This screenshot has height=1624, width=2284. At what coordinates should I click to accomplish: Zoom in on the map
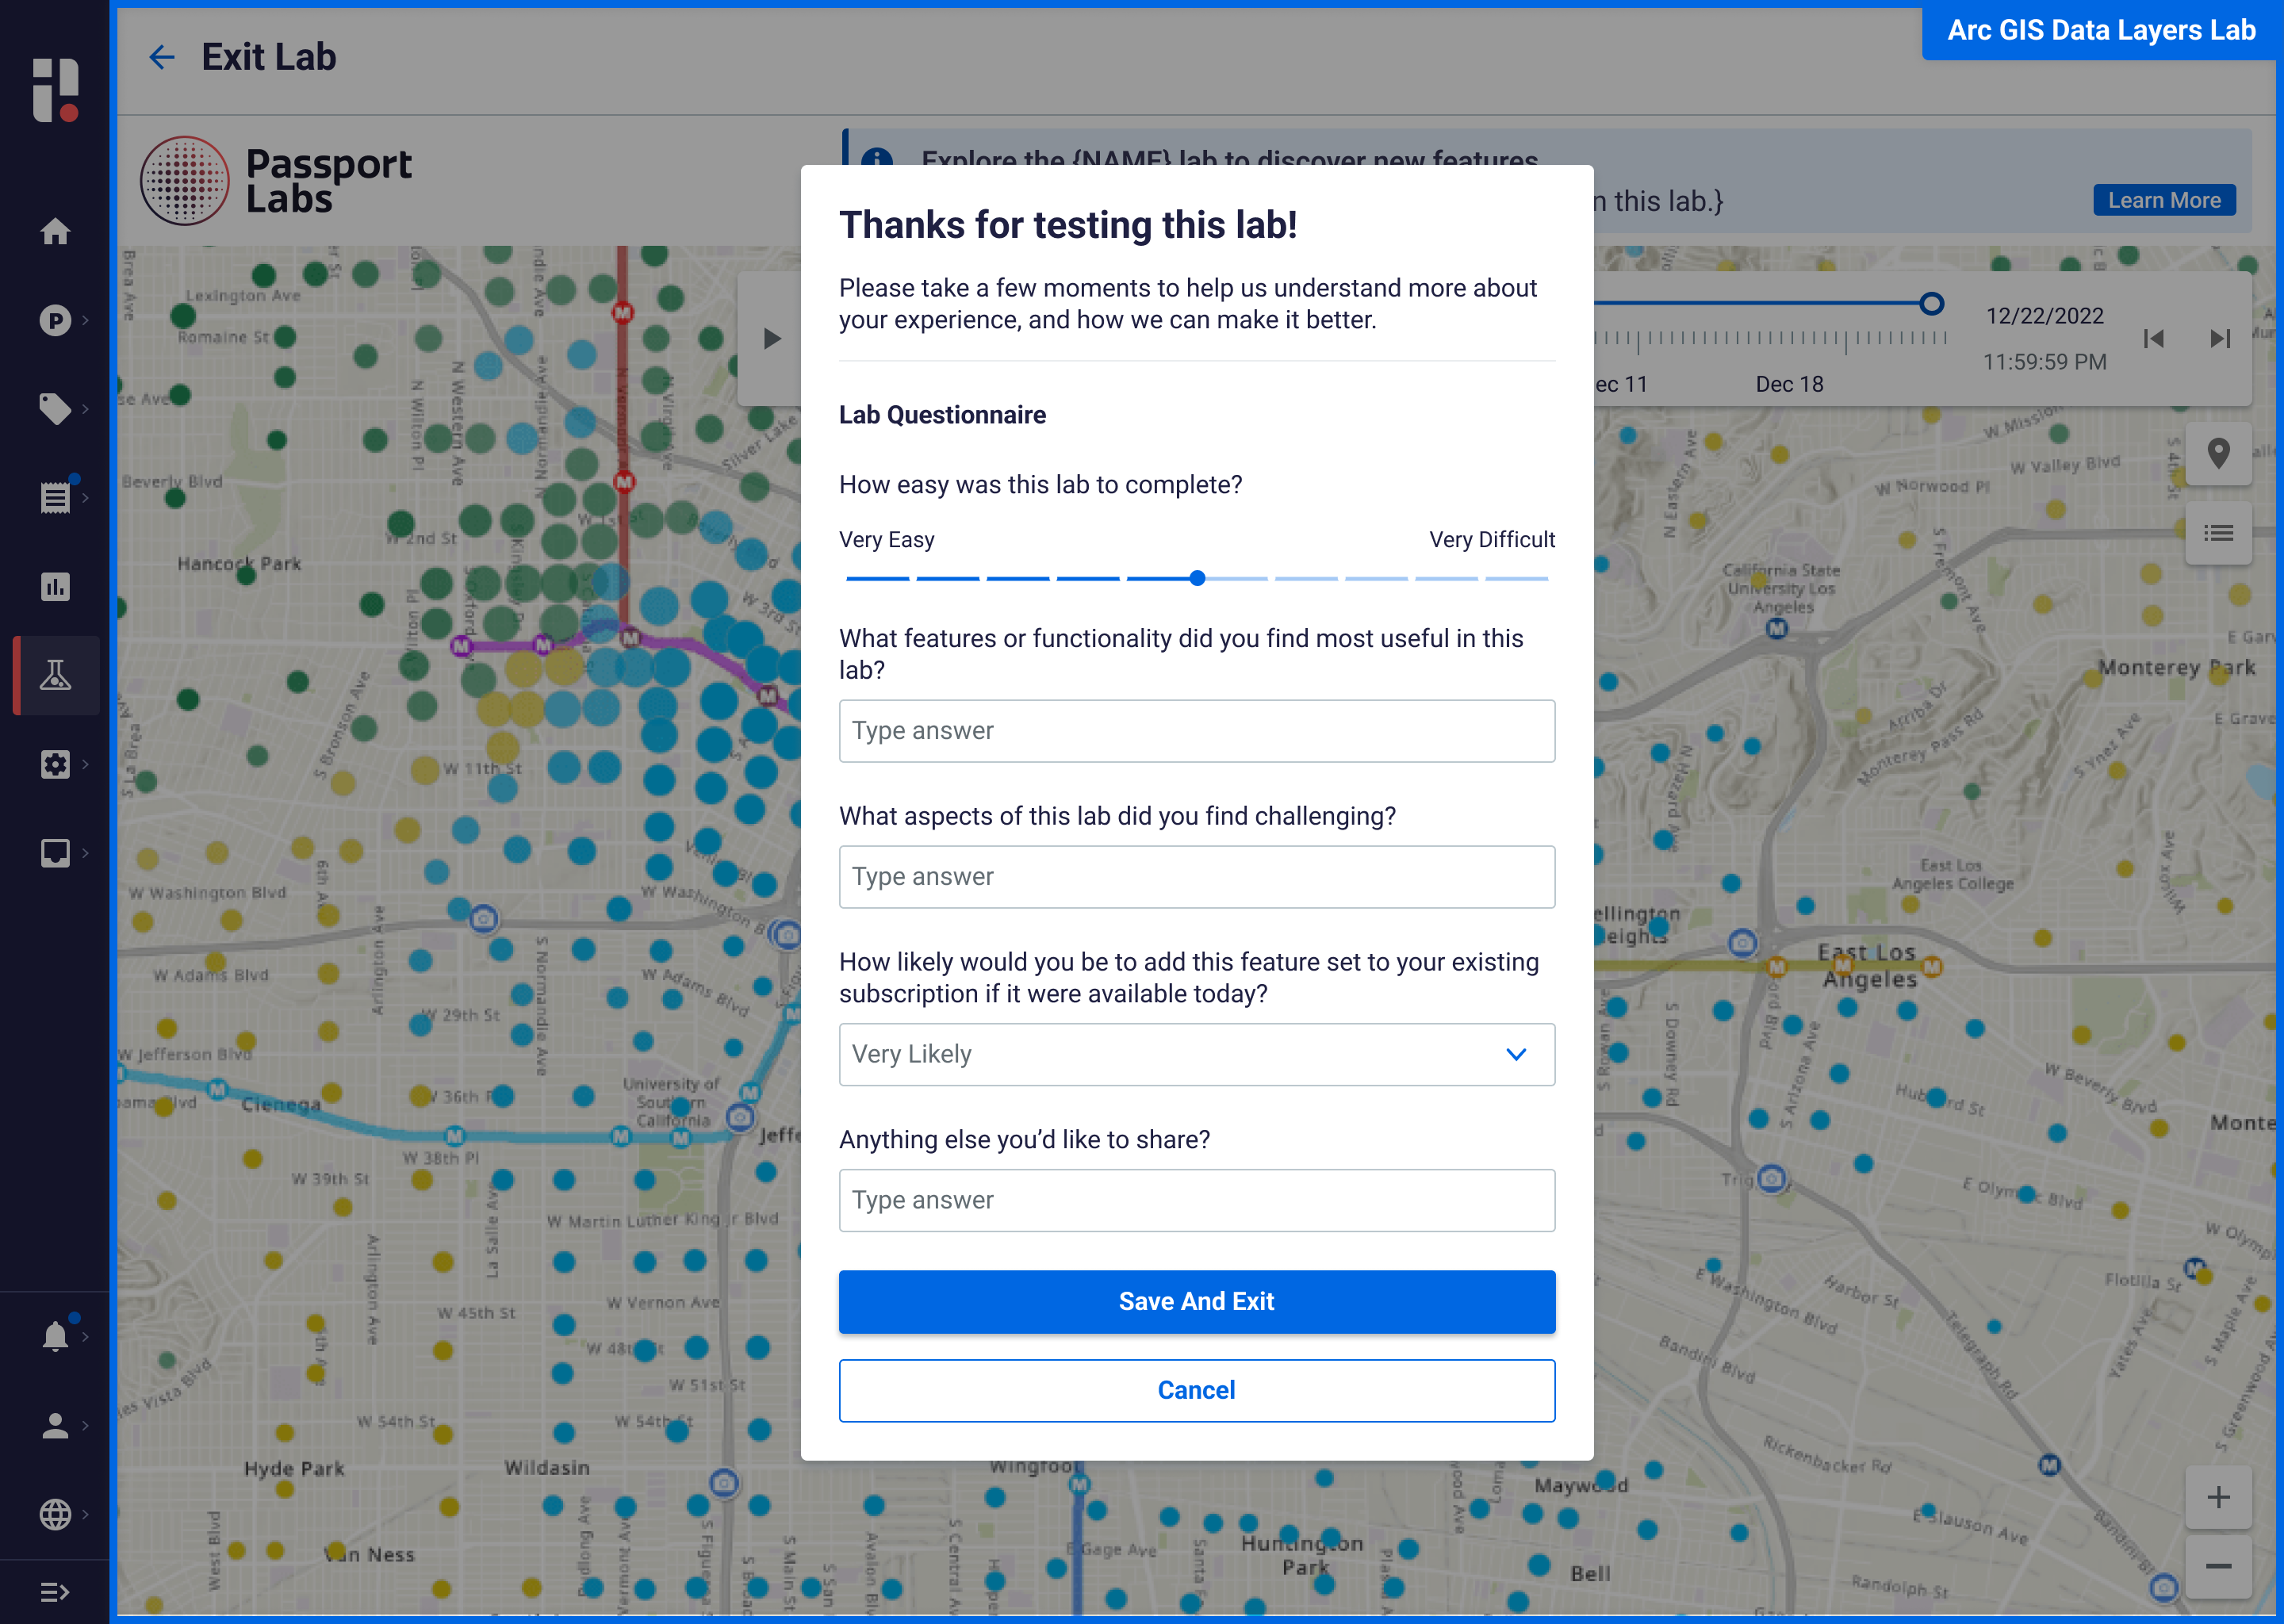pyautogui.click(x=2218, y=1497)
